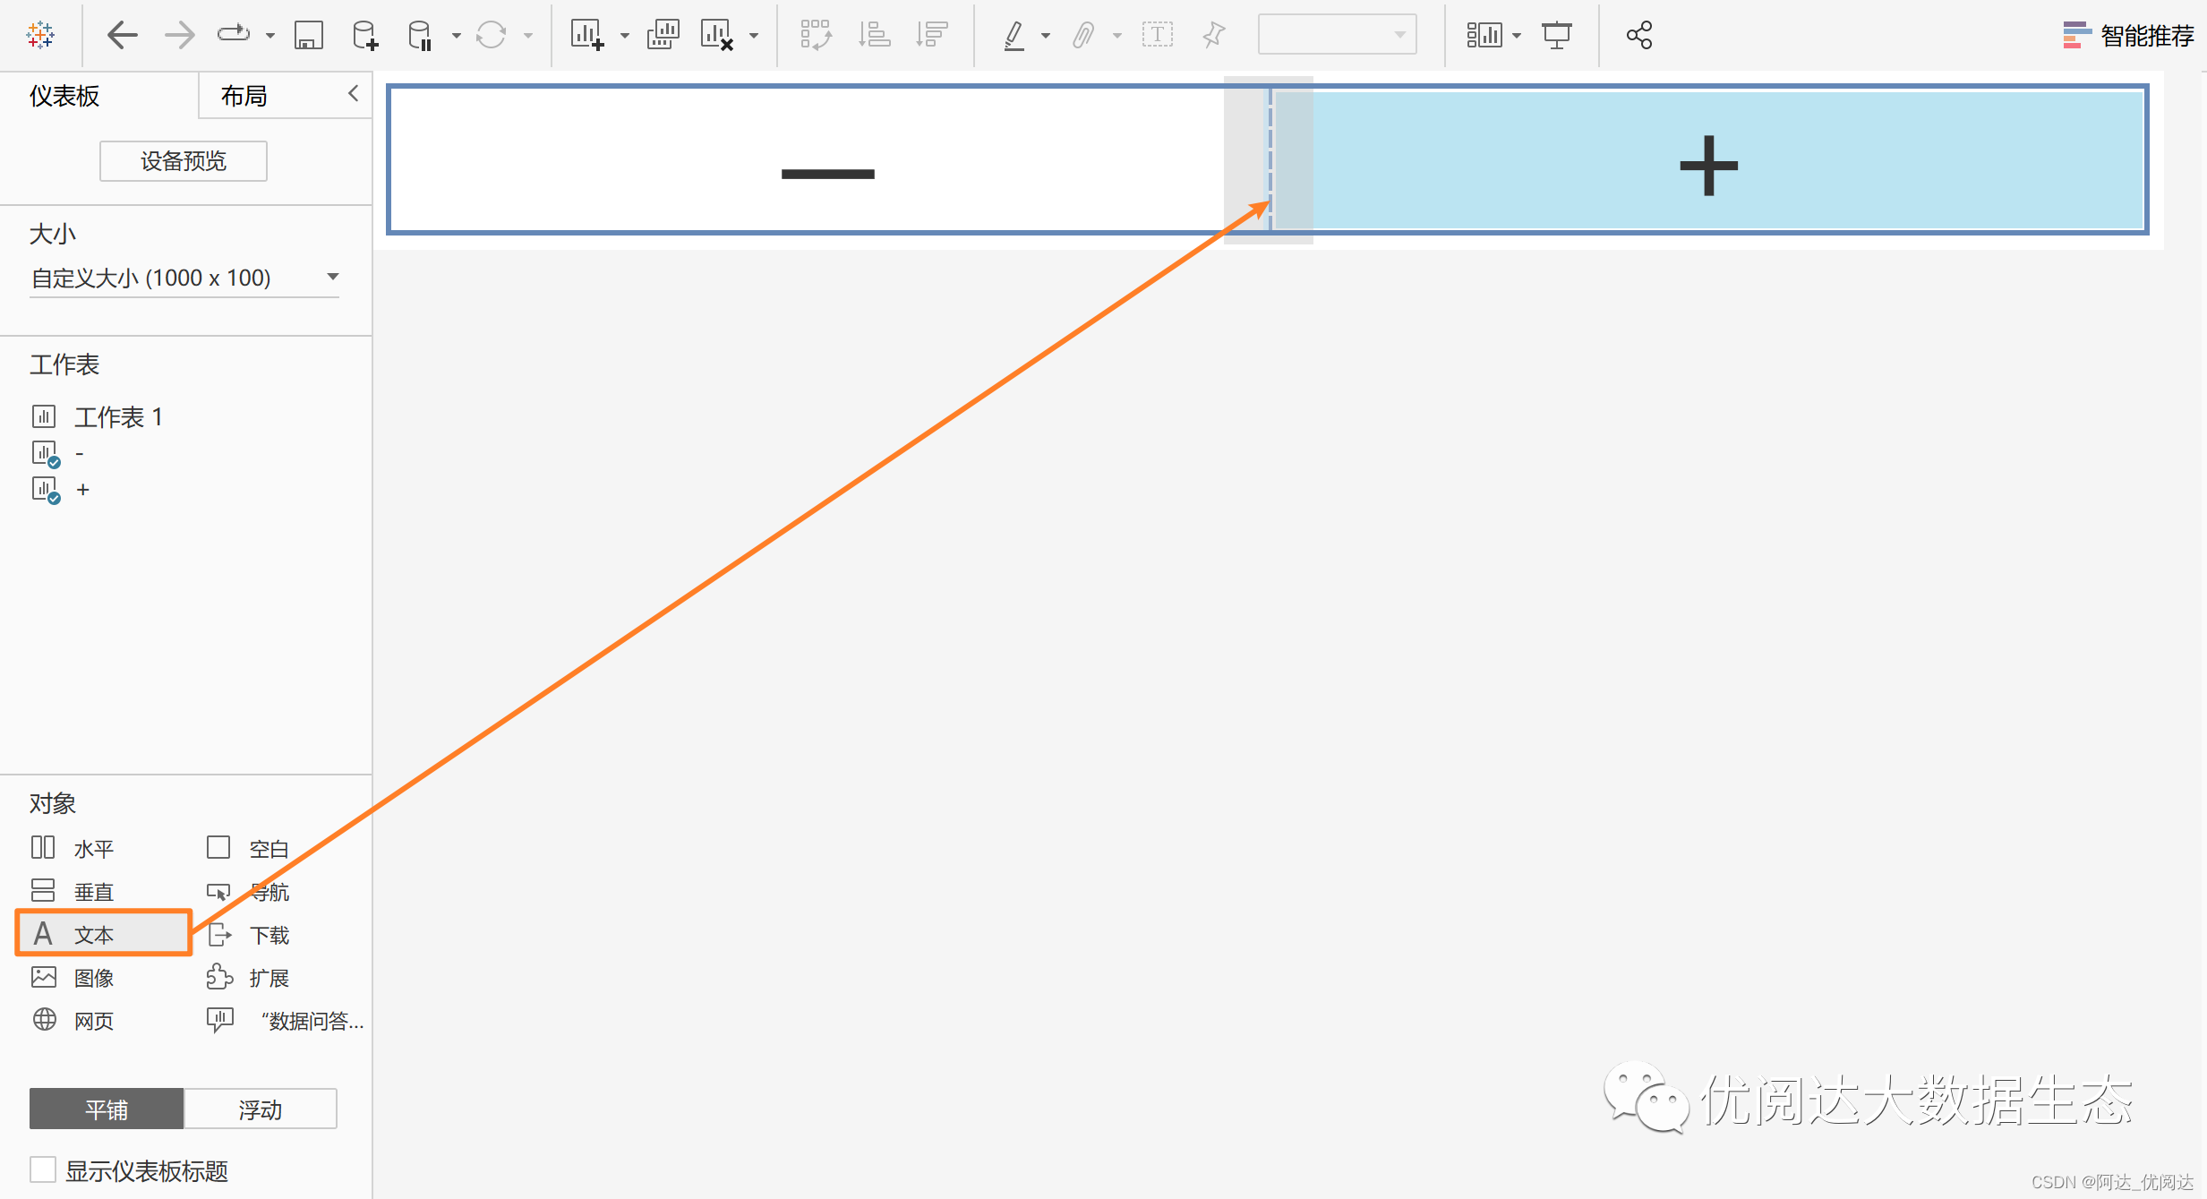Select the 平铺 tiled layout toggle
The image size is (2207, 1199).
coord(107,1109)
